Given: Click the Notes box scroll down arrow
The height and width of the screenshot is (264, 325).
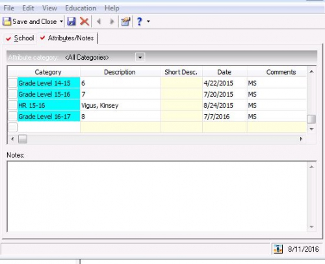Looking at the screenshot, I should (311, 227).
